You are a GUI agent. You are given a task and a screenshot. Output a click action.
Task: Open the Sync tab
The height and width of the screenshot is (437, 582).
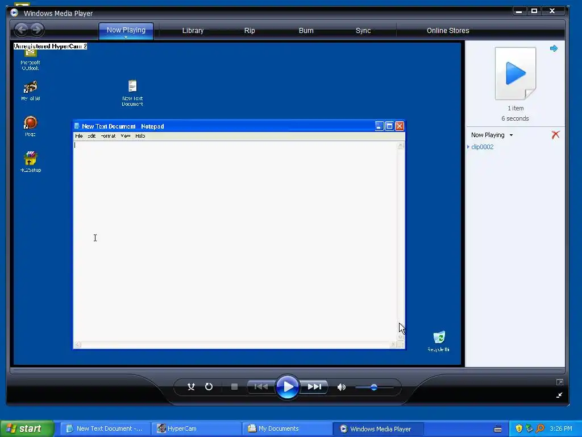(x=363, y=31)
